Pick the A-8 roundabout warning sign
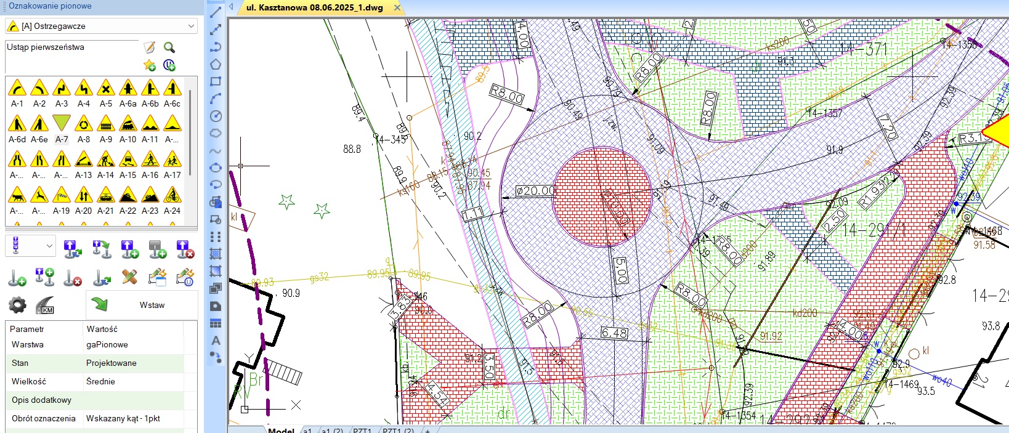1009x433 pixels. click(84, 123)
